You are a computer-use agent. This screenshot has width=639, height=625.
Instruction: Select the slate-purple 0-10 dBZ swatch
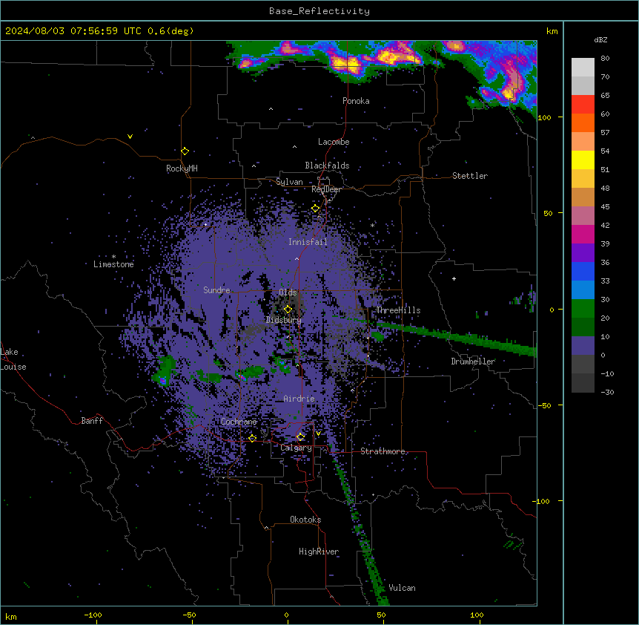pyautogui.click(x=583, y=346)
